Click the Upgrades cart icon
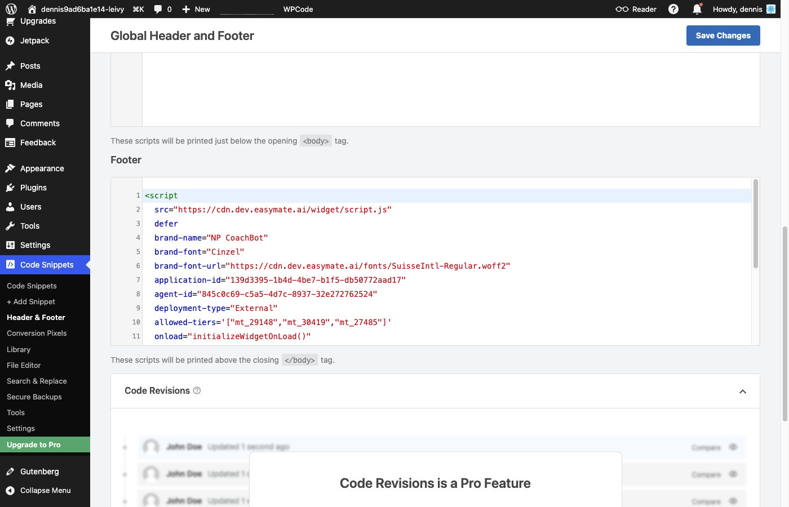The image size is (789, 507). (x=10, y=21)
